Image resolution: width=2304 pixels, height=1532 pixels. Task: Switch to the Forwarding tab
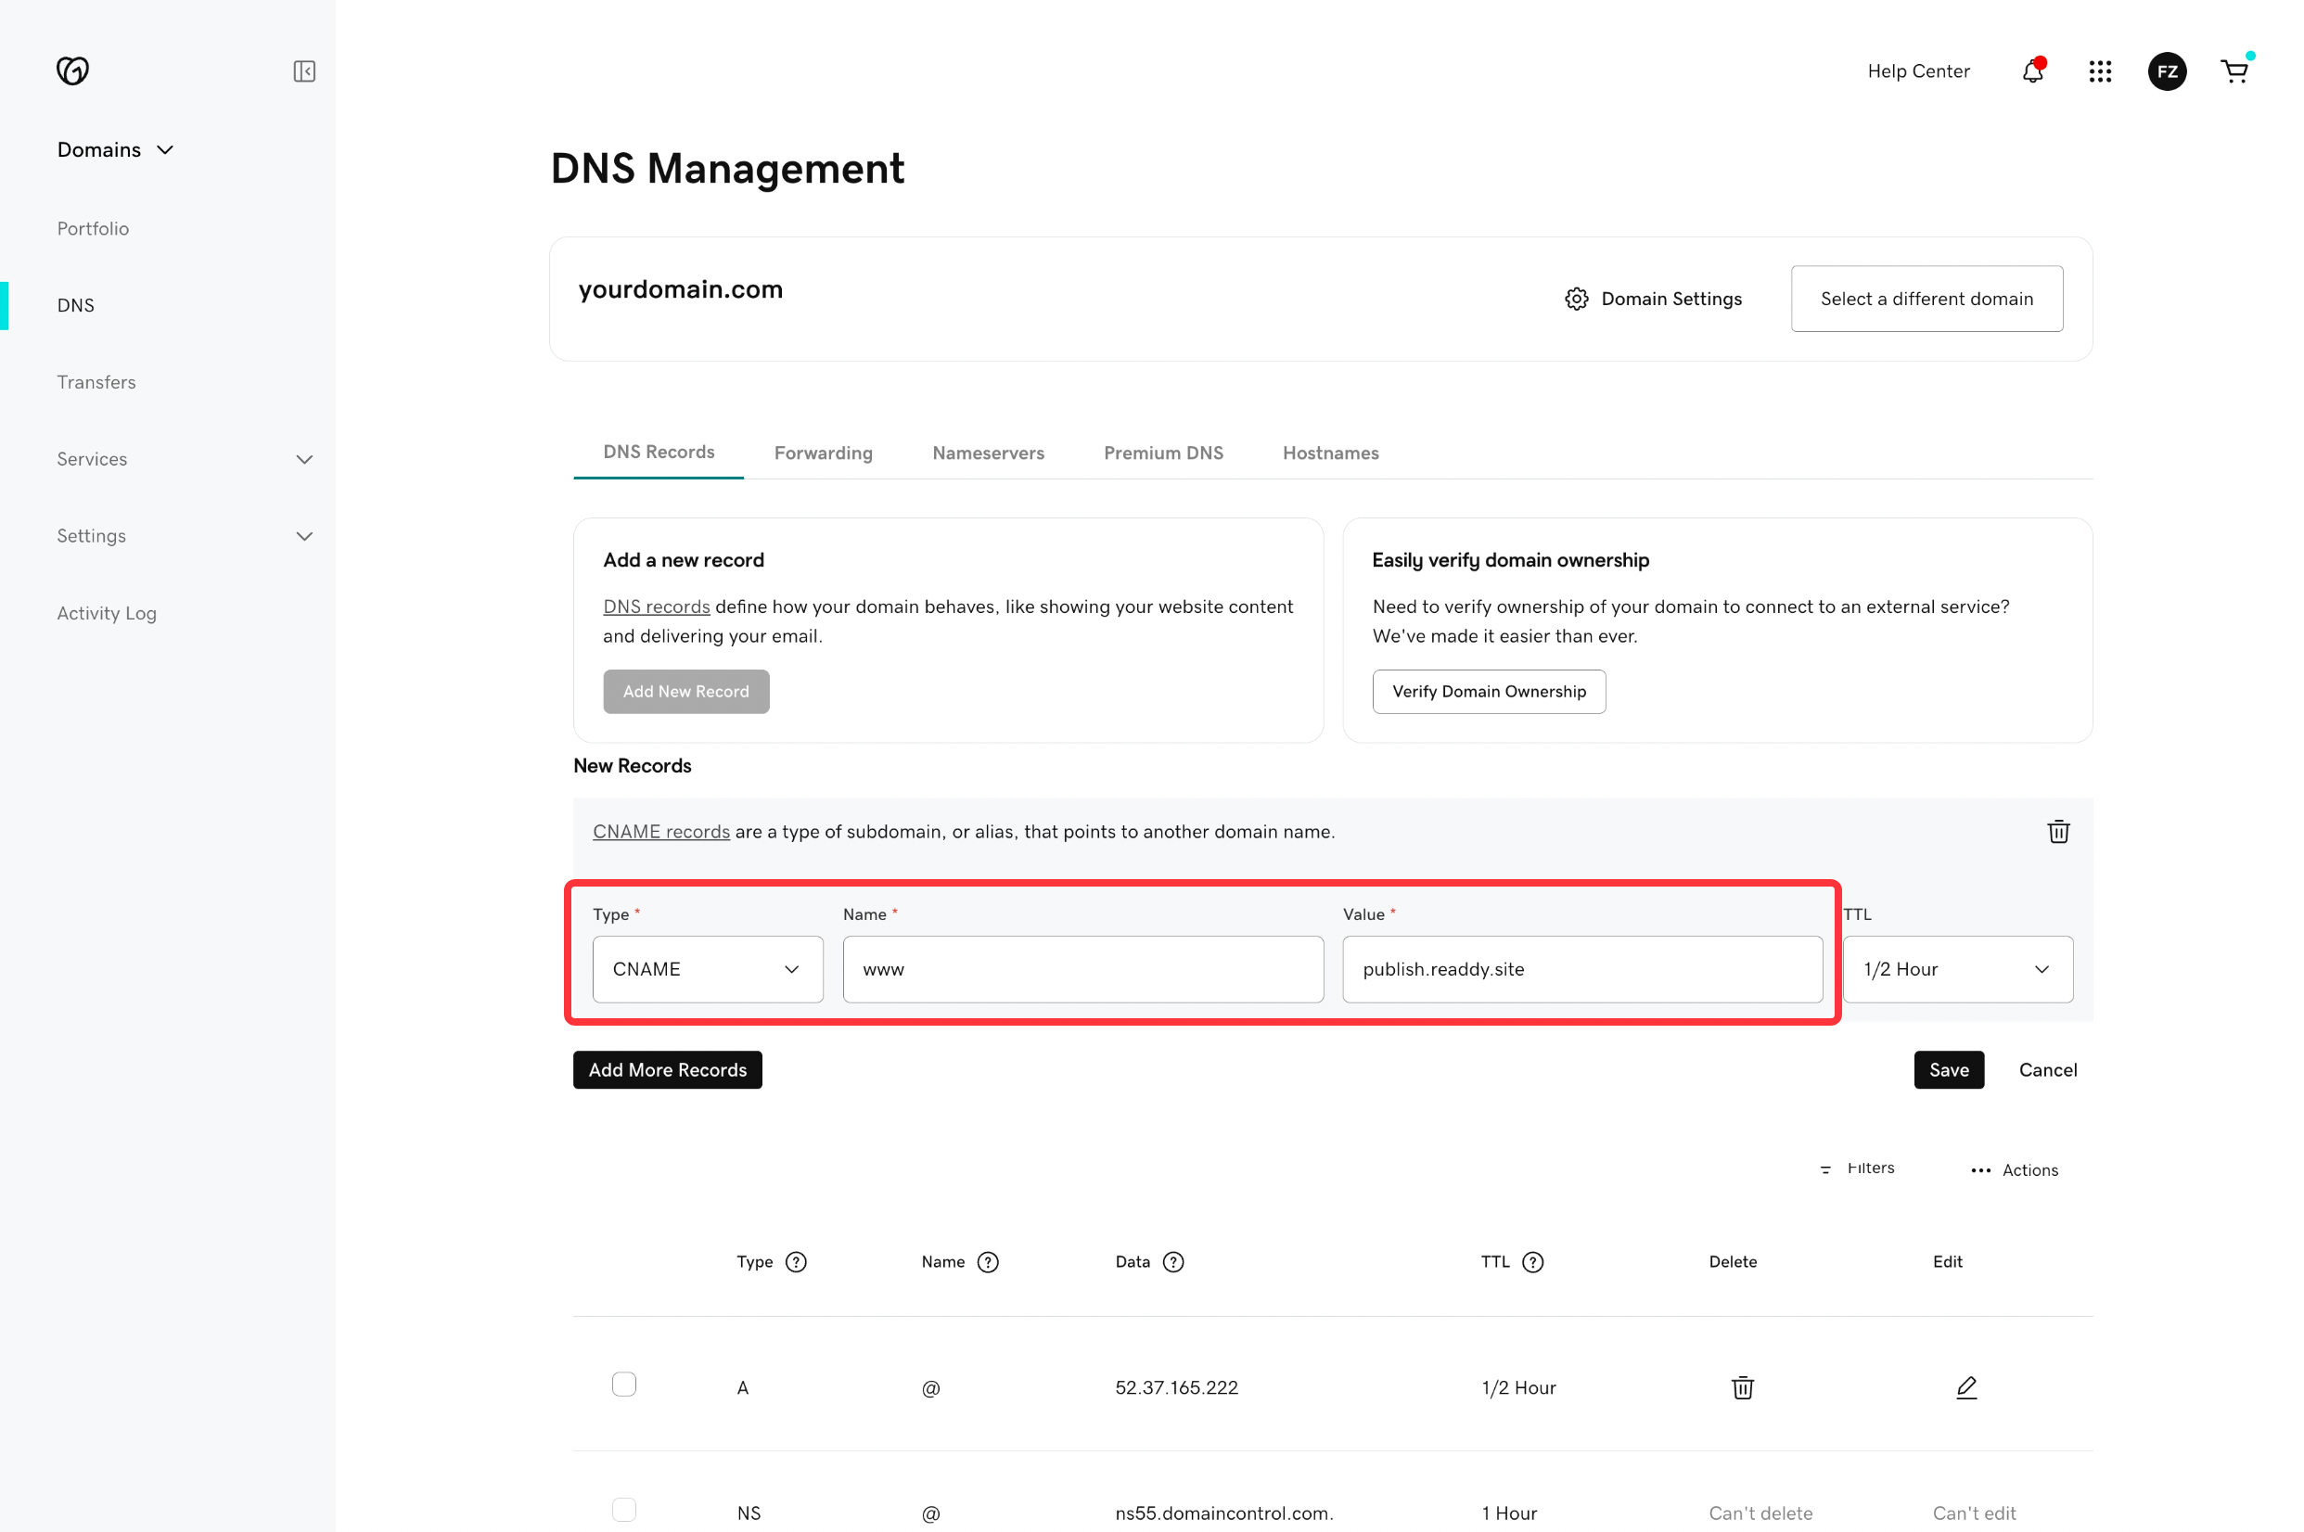click(823, 453)
